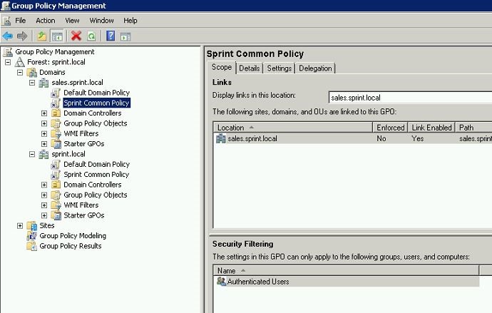Screen dimensions: 492x313
Task: Click the MMC icon left of the File menu
Action: [x=6, y=21]
